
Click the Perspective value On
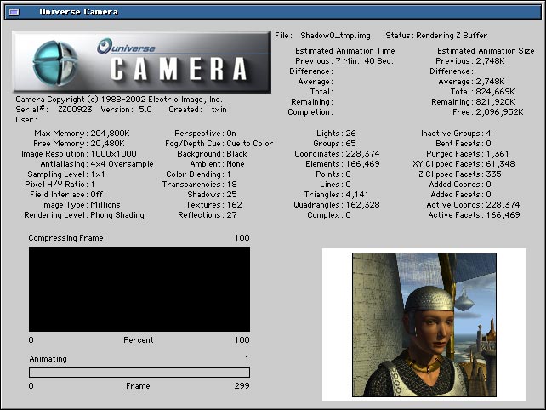(231, 134)
